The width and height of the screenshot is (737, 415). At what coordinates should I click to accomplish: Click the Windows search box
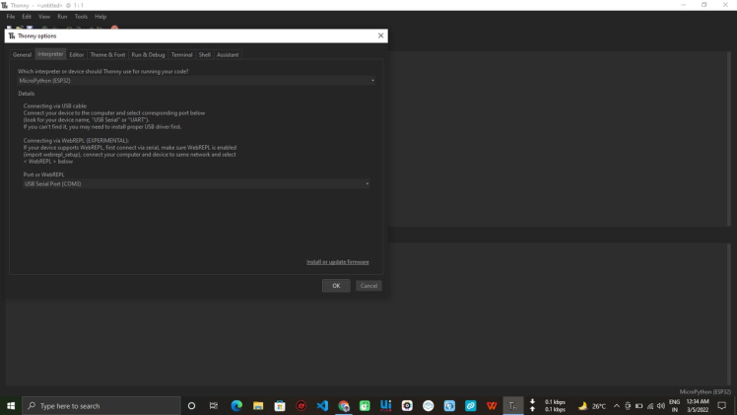[x=101, y=405]
